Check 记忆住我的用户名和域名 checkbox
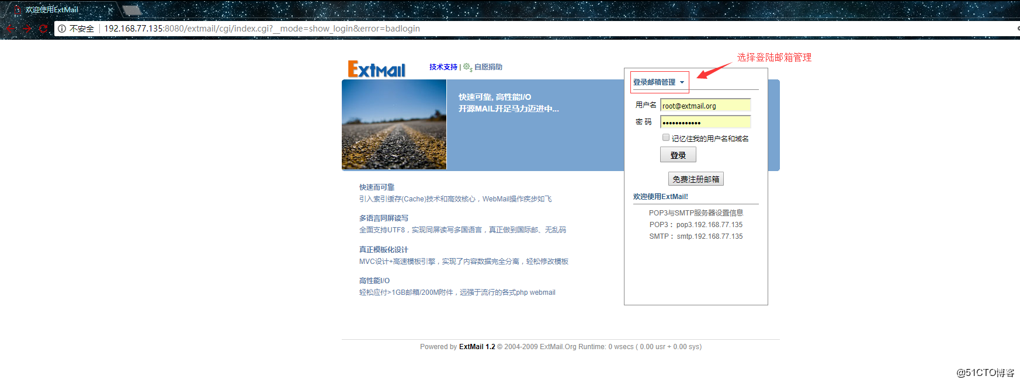 [x=666, y=138]
